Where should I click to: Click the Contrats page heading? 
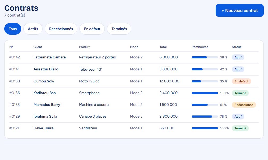click(21, 8)
